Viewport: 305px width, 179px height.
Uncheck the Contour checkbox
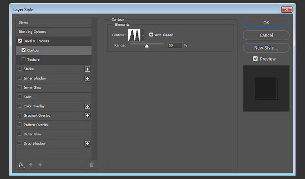click(23, 50)
